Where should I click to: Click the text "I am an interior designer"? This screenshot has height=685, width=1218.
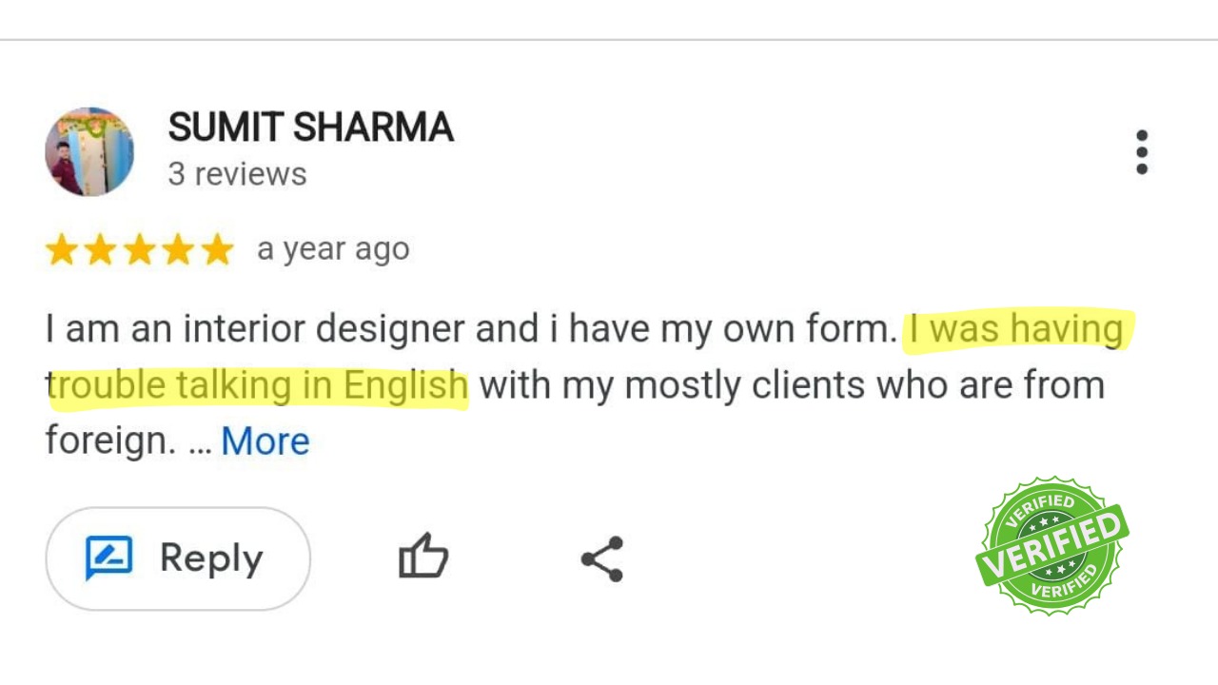[228, 329]
